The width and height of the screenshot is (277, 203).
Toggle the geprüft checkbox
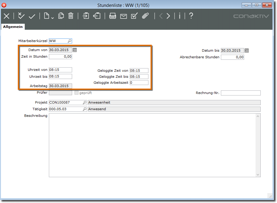point(76,93)
